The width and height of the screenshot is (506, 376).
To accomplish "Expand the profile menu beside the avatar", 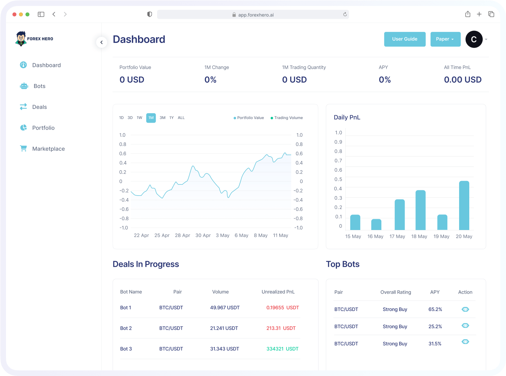I will click(x=486, y=39).
